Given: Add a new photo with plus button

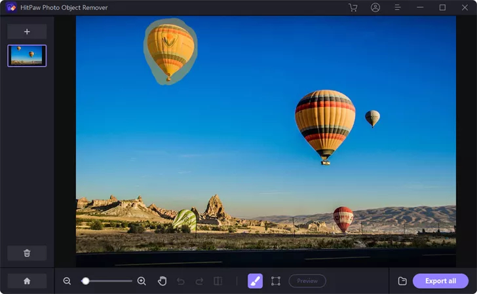Looking at the screenshot, I should [27, 31].
